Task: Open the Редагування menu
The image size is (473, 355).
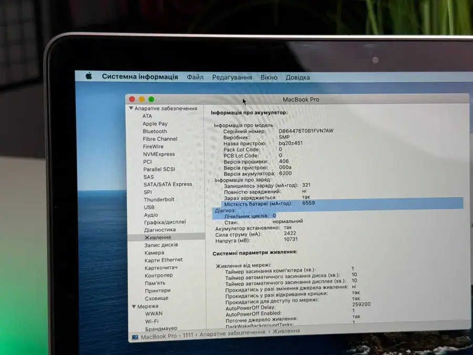Action: click(232, 77)
